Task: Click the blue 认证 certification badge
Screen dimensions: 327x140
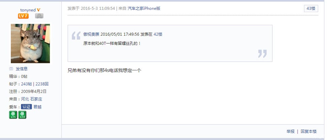Action: point(26,107)
